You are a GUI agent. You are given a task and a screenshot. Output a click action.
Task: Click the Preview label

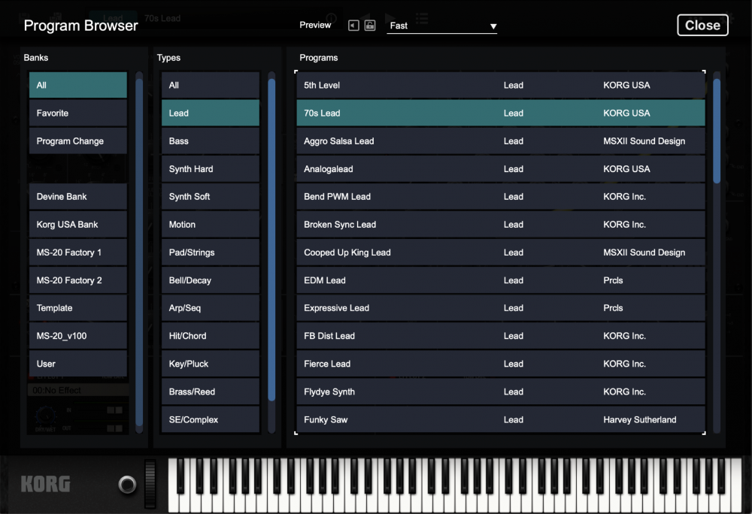tap(315, 24)
